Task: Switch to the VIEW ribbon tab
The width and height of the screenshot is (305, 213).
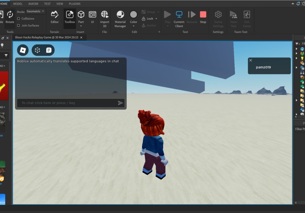Action: pos(60,4)
